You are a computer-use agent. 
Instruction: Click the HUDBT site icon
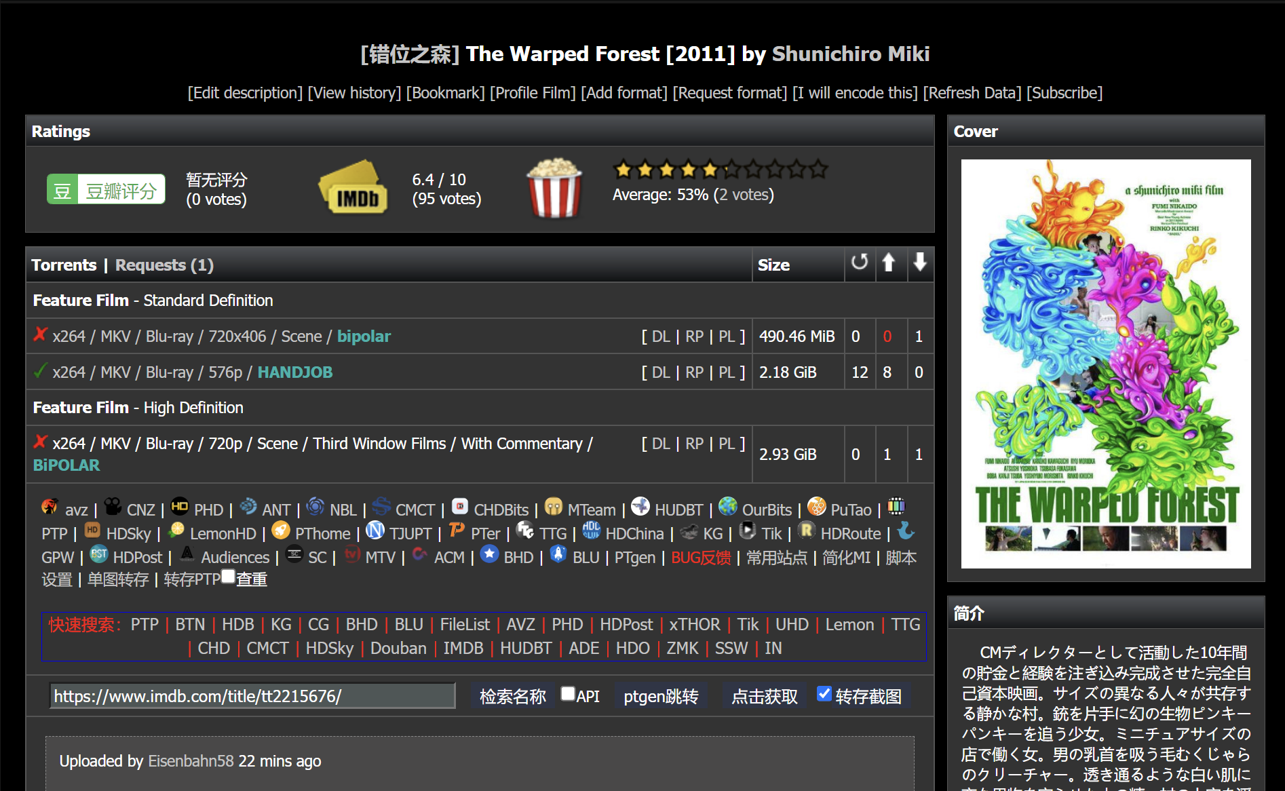[x=640, y=506]
